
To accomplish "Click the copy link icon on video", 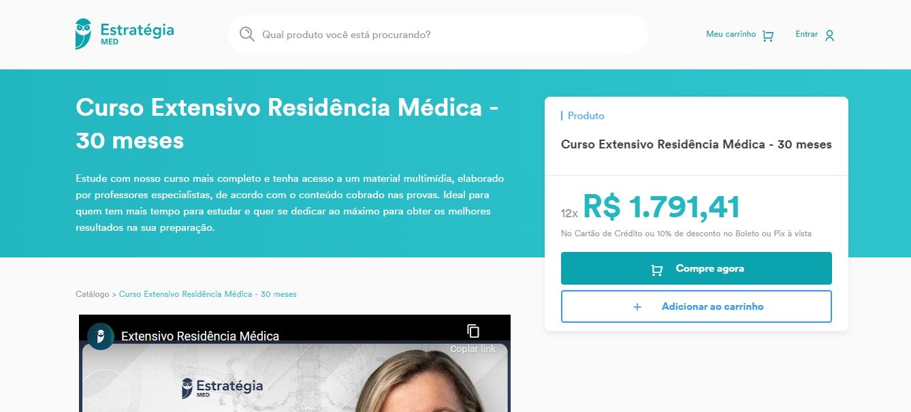I will pyautogui.click(x=473, y=331).
